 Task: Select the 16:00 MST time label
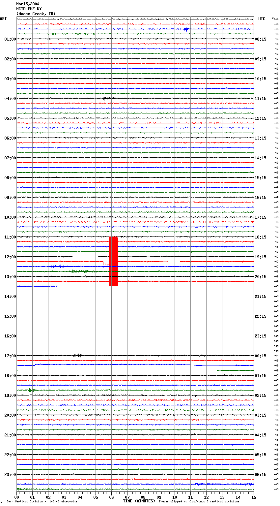pyautogui.click(x=10, y=336)
